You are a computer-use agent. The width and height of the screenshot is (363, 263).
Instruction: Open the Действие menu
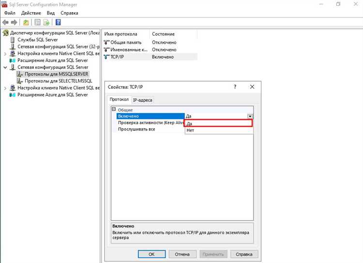click(x=31, y=13)
